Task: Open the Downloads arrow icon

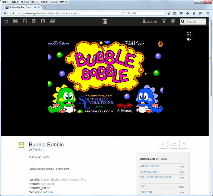Action: 187,13
